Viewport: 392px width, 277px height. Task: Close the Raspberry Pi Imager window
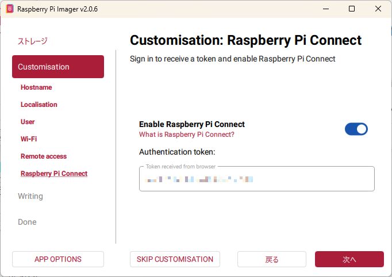click(x=378, y=9)
